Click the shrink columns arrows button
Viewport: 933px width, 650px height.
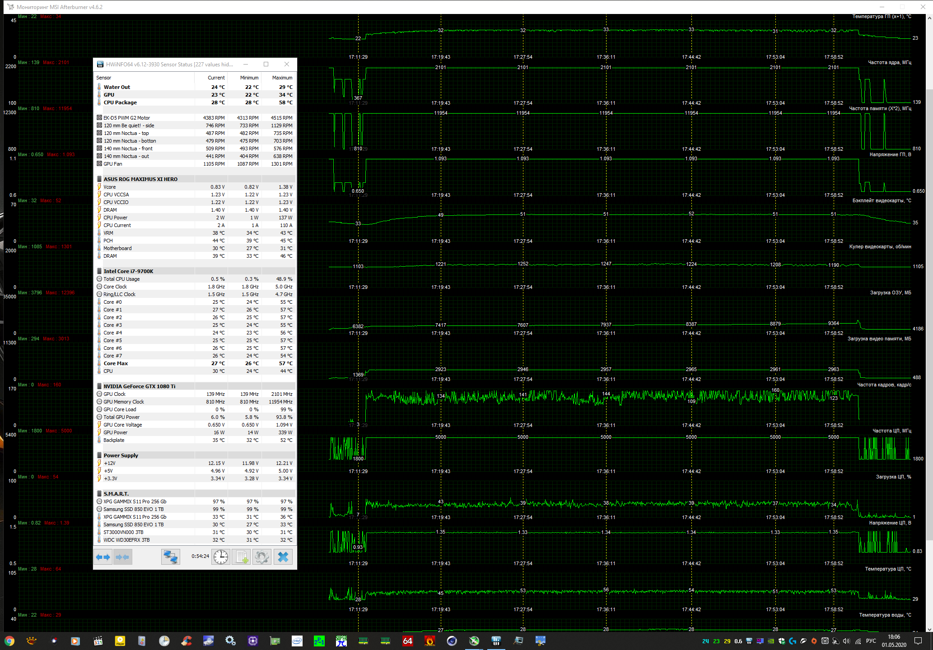(x=123, y=557)
